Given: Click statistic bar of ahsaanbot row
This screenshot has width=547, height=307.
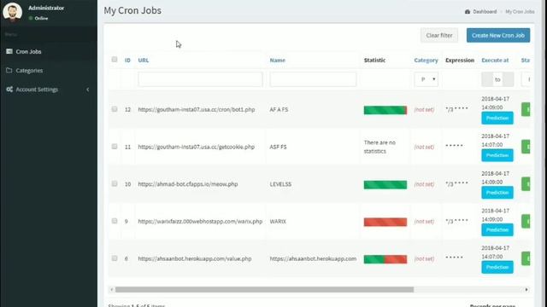Looking at the screenshot, I should tap(385, 259).
